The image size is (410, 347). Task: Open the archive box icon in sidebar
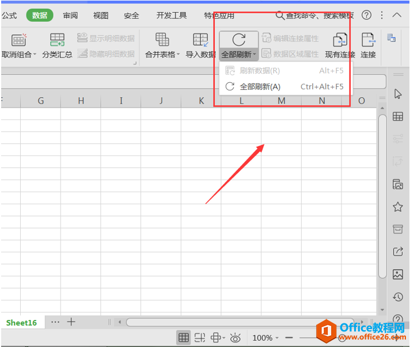tap(398, 229)
